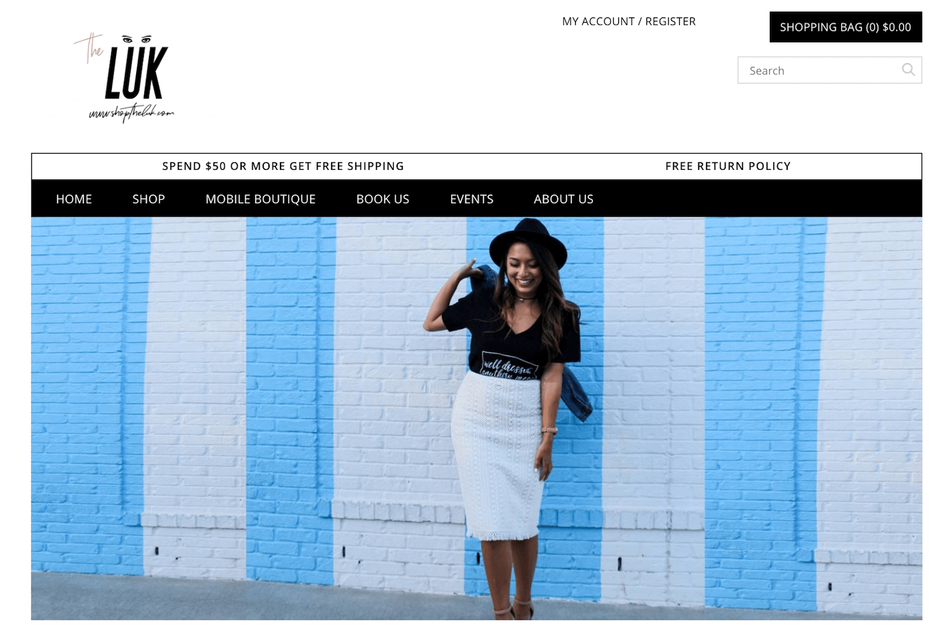The image size is (950, 626).
Task: Follow the Register link
Action: pos(670,21)
